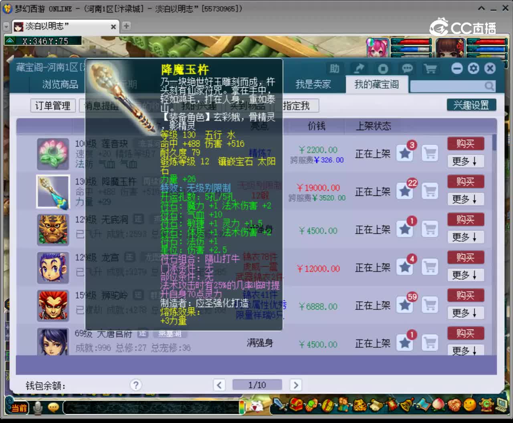Screen dimensions: 513x423
Task: Select the 无底洞 tiger avatar thumbnail
Action: [53, 230]
